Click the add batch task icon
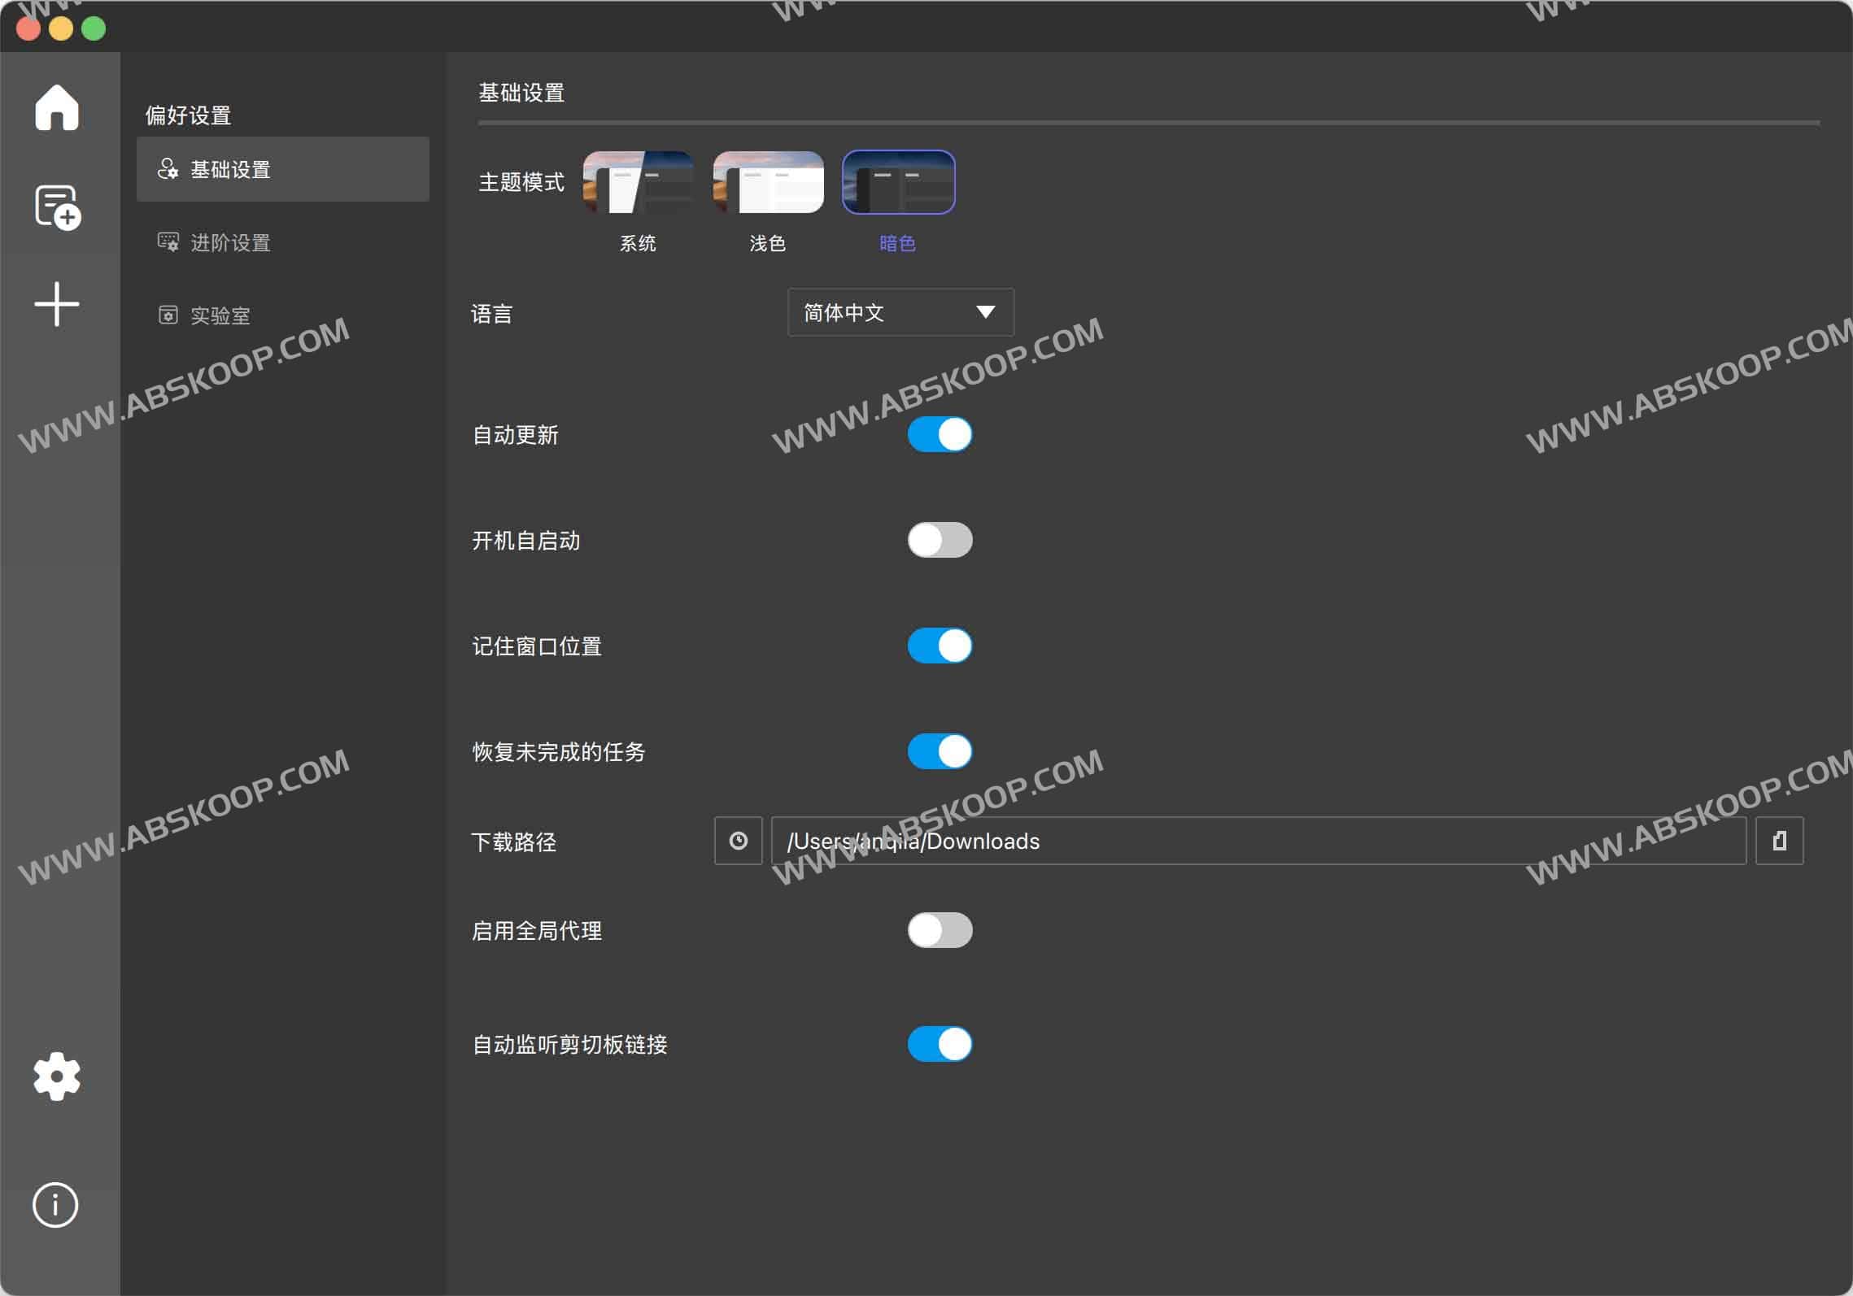Image resolution: width=1853 pixels, height=1296 pixels. coord(57,207)
